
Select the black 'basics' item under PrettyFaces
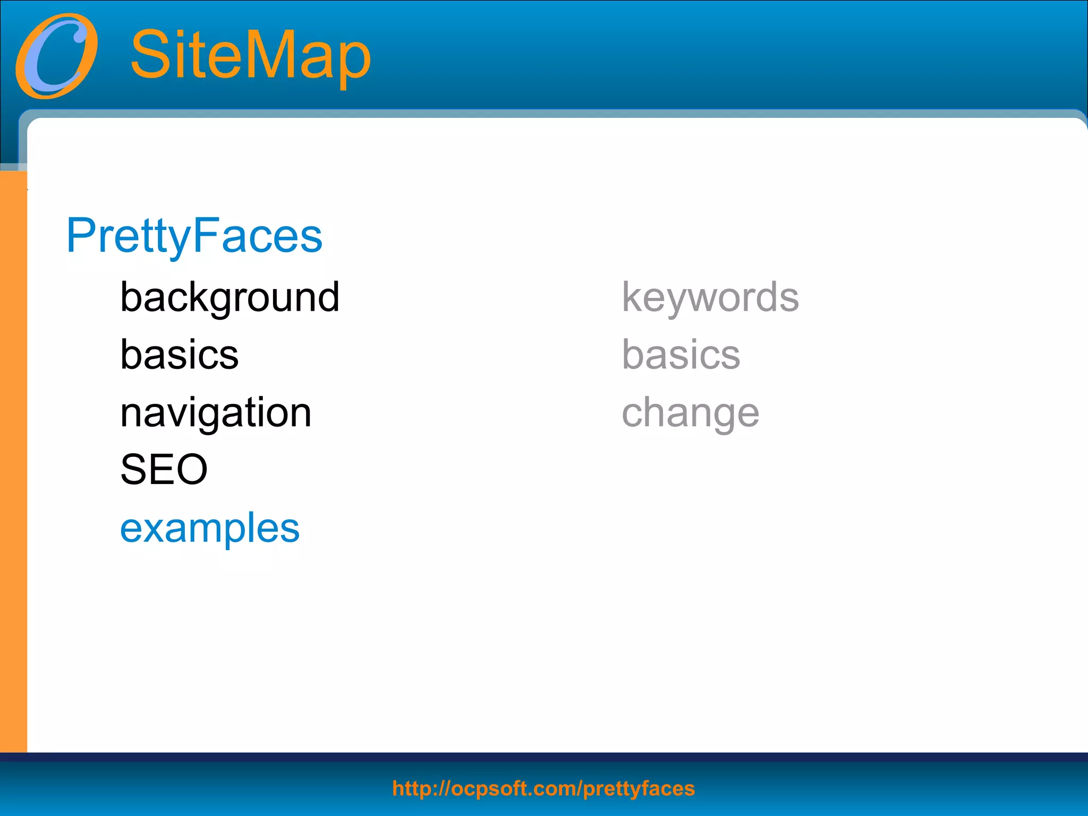tap(180, 354)
